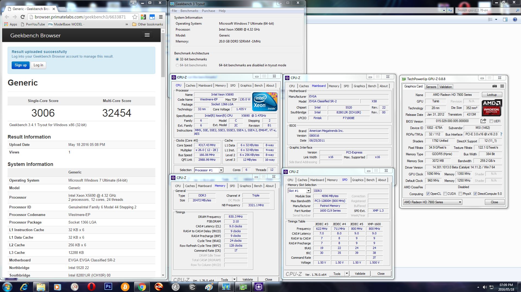
Task: Switch to CPU-Z taskbar icon
Action: pyautogui.click(x=259, y=287)
